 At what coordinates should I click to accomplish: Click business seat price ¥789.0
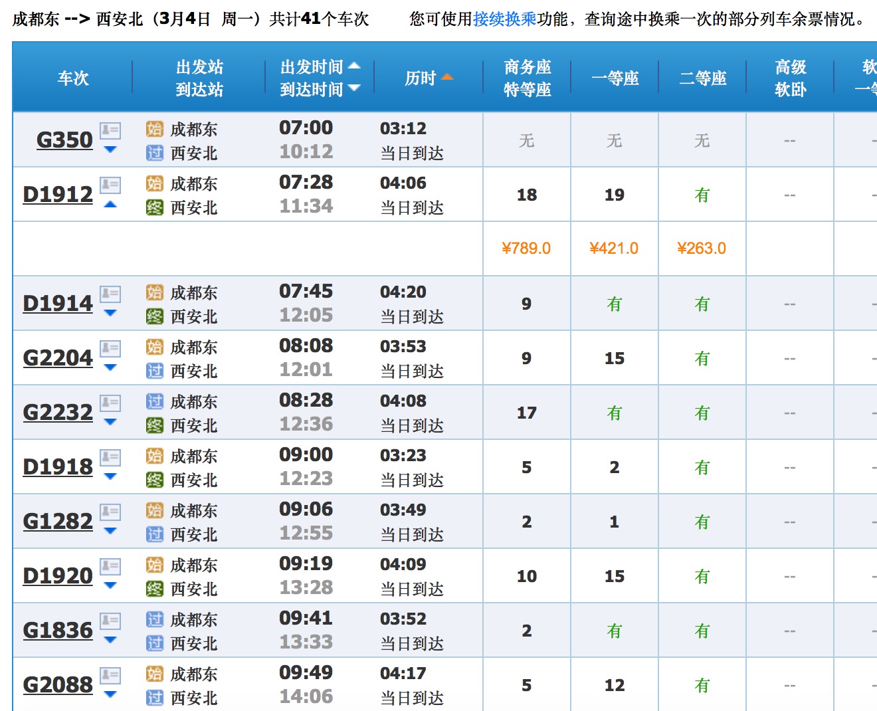tap(526, 249)
